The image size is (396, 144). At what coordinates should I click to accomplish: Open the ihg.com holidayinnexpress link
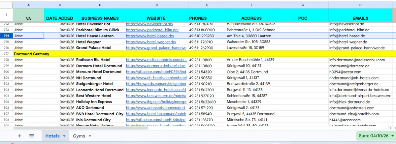[156, 102]
